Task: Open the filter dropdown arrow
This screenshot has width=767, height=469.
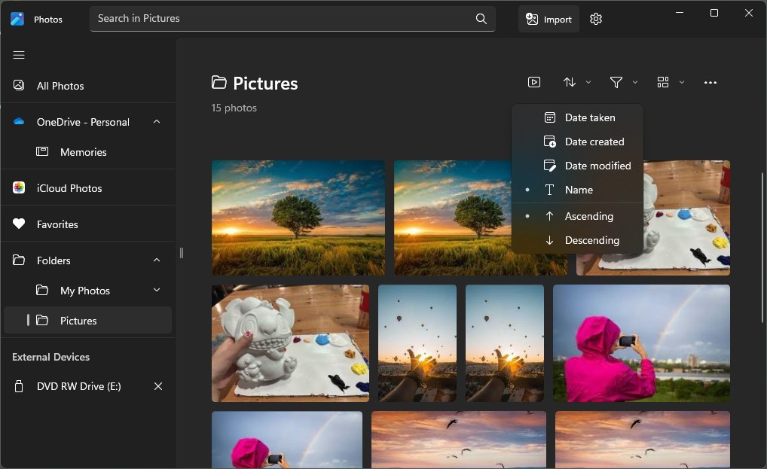Action: coord(634,82)
